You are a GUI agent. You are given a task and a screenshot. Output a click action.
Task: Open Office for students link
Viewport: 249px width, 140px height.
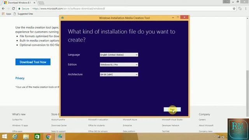96,125
